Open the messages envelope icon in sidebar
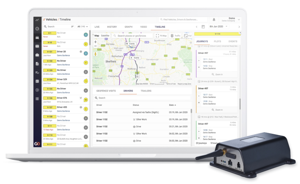This screenshot has width=300, height=184. (37, 46)
